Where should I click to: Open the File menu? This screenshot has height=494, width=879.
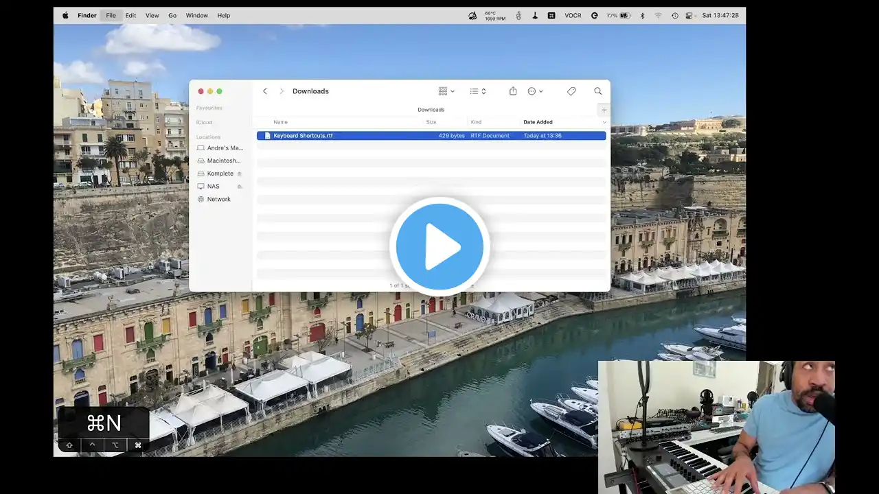[x=111, y=15]
